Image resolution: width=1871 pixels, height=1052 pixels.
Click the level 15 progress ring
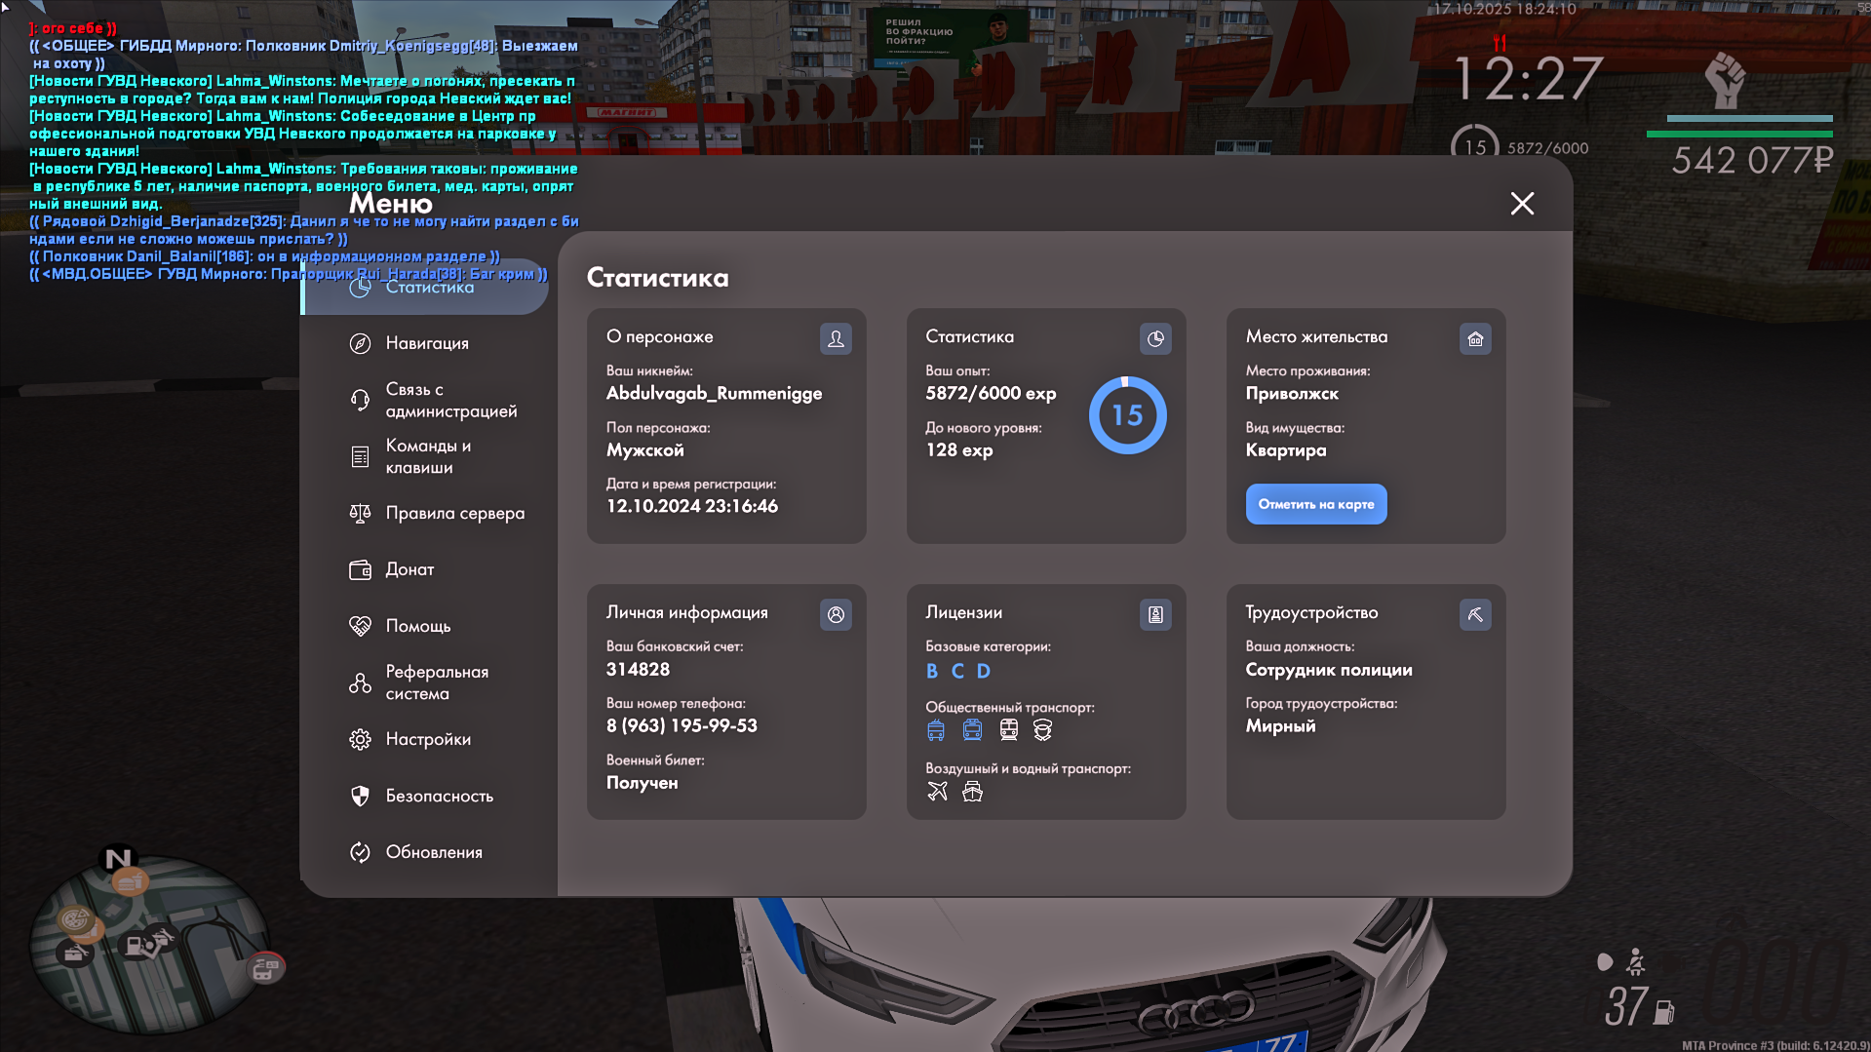(1127, 415)
